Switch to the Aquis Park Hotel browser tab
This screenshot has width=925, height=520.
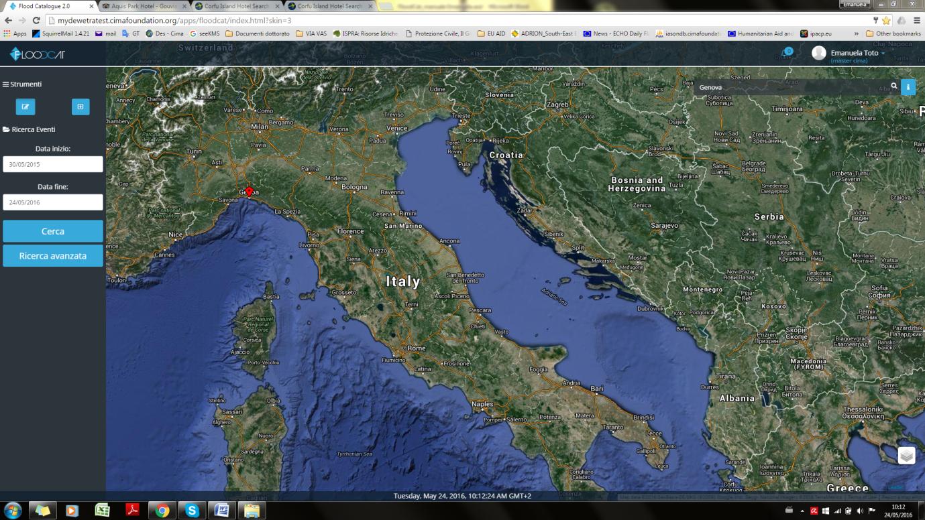click(x=144, y=6)
